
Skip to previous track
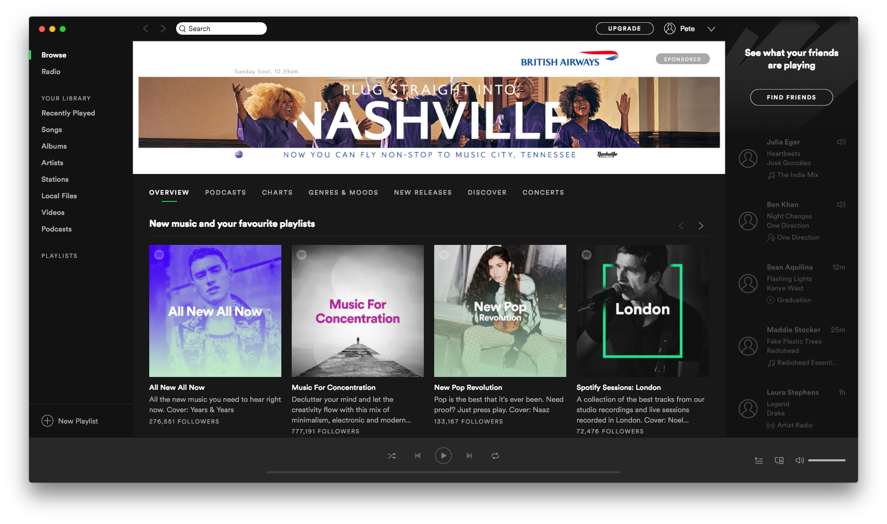(x=418, y=456)
